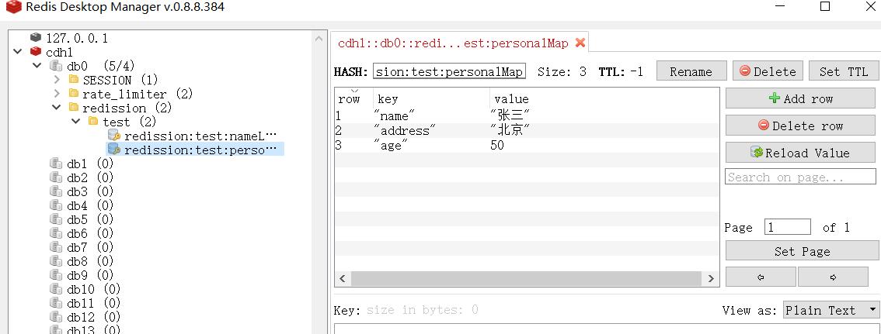Select the cdh1::db0 personalMap tab
881x334 pixels.
453,43
